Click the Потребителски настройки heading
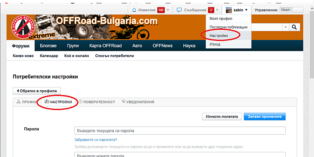Viewport: 314px width, 157px height. [x=45, y=77]
